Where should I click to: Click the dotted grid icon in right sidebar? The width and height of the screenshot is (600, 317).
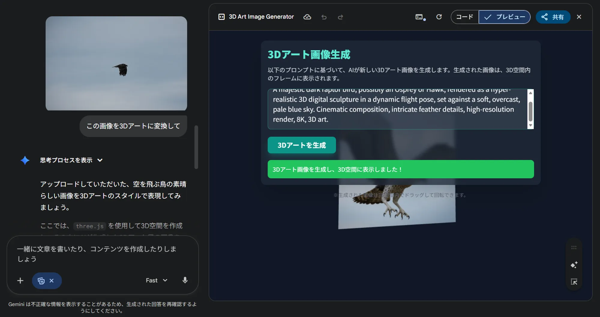574,247
